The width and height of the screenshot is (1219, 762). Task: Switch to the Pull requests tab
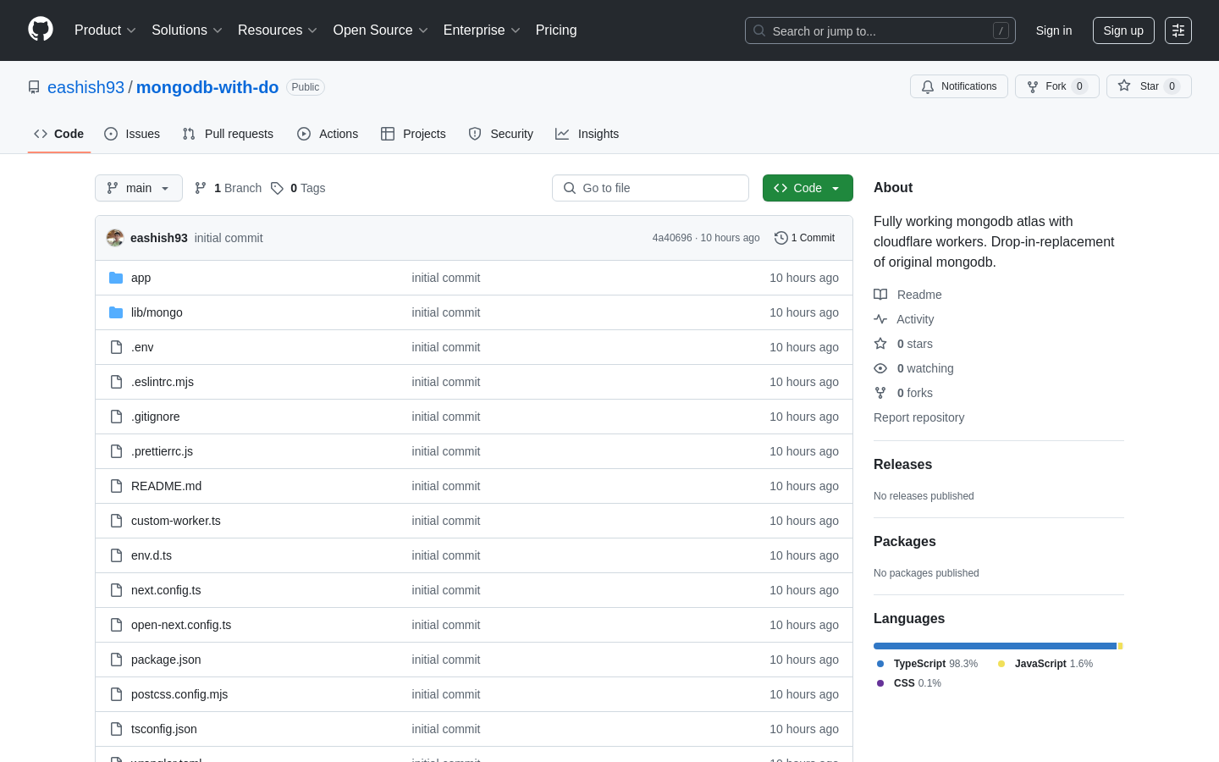click(x=228, y=134)
